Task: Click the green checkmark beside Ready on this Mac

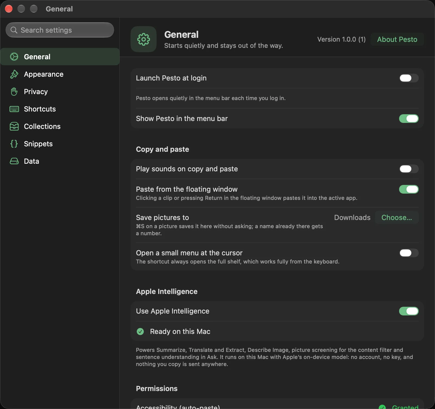Action: [140, 331]
